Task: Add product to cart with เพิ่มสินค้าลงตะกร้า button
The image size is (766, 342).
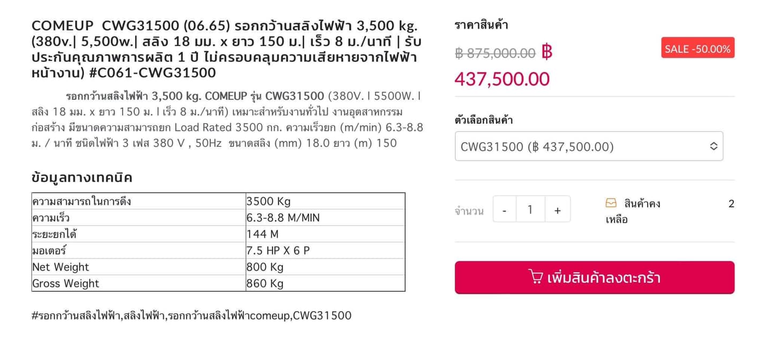Action: (x=595, y=277)
